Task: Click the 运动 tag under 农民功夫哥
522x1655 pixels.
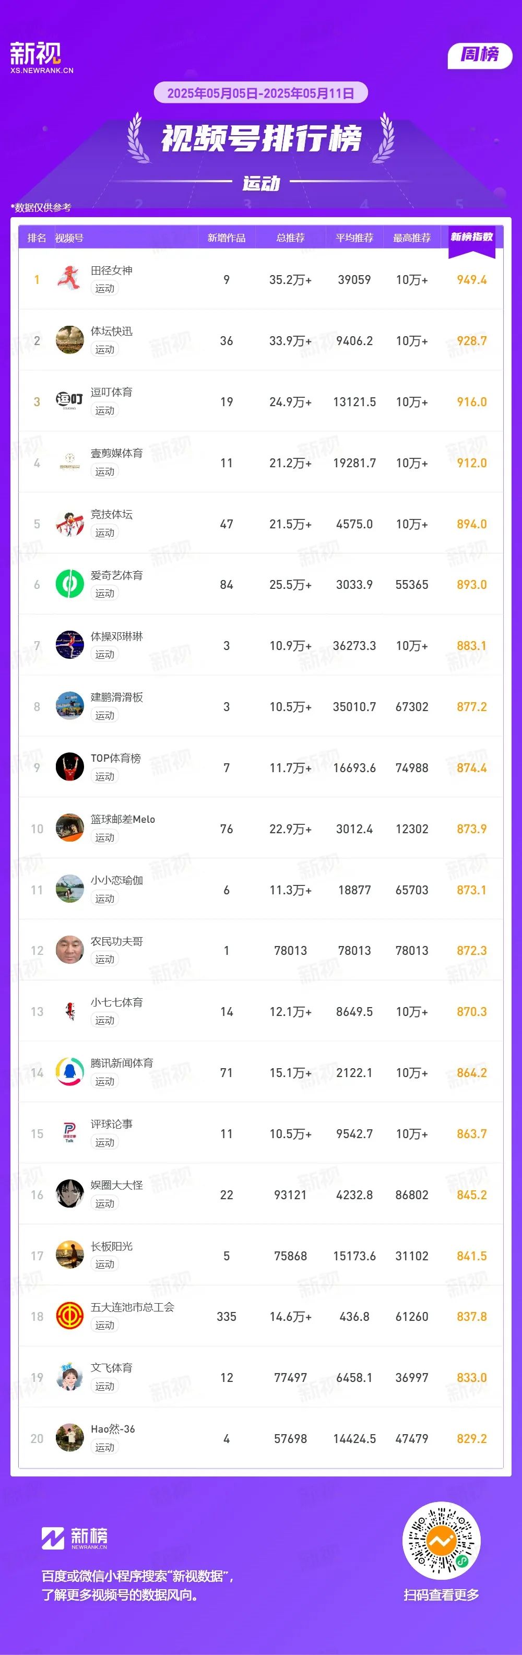Action: (104, 959)
